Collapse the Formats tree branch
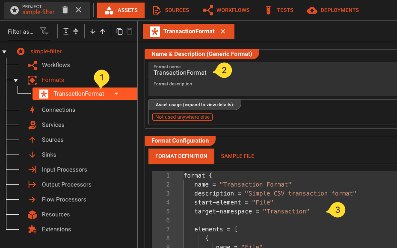The image size is (397, 248). click(x=16, y=80)
